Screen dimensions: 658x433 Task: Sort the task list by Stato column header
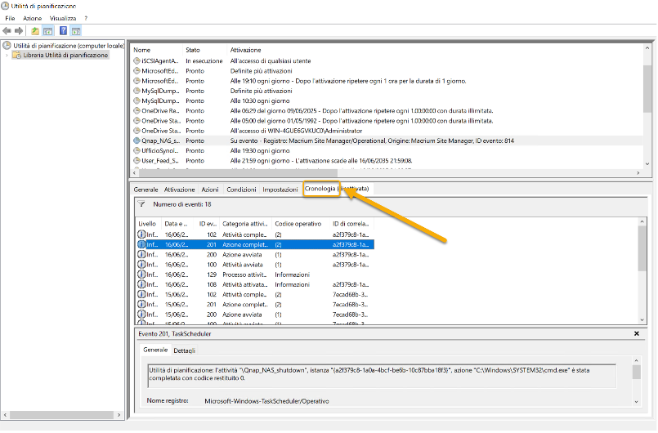193,51
